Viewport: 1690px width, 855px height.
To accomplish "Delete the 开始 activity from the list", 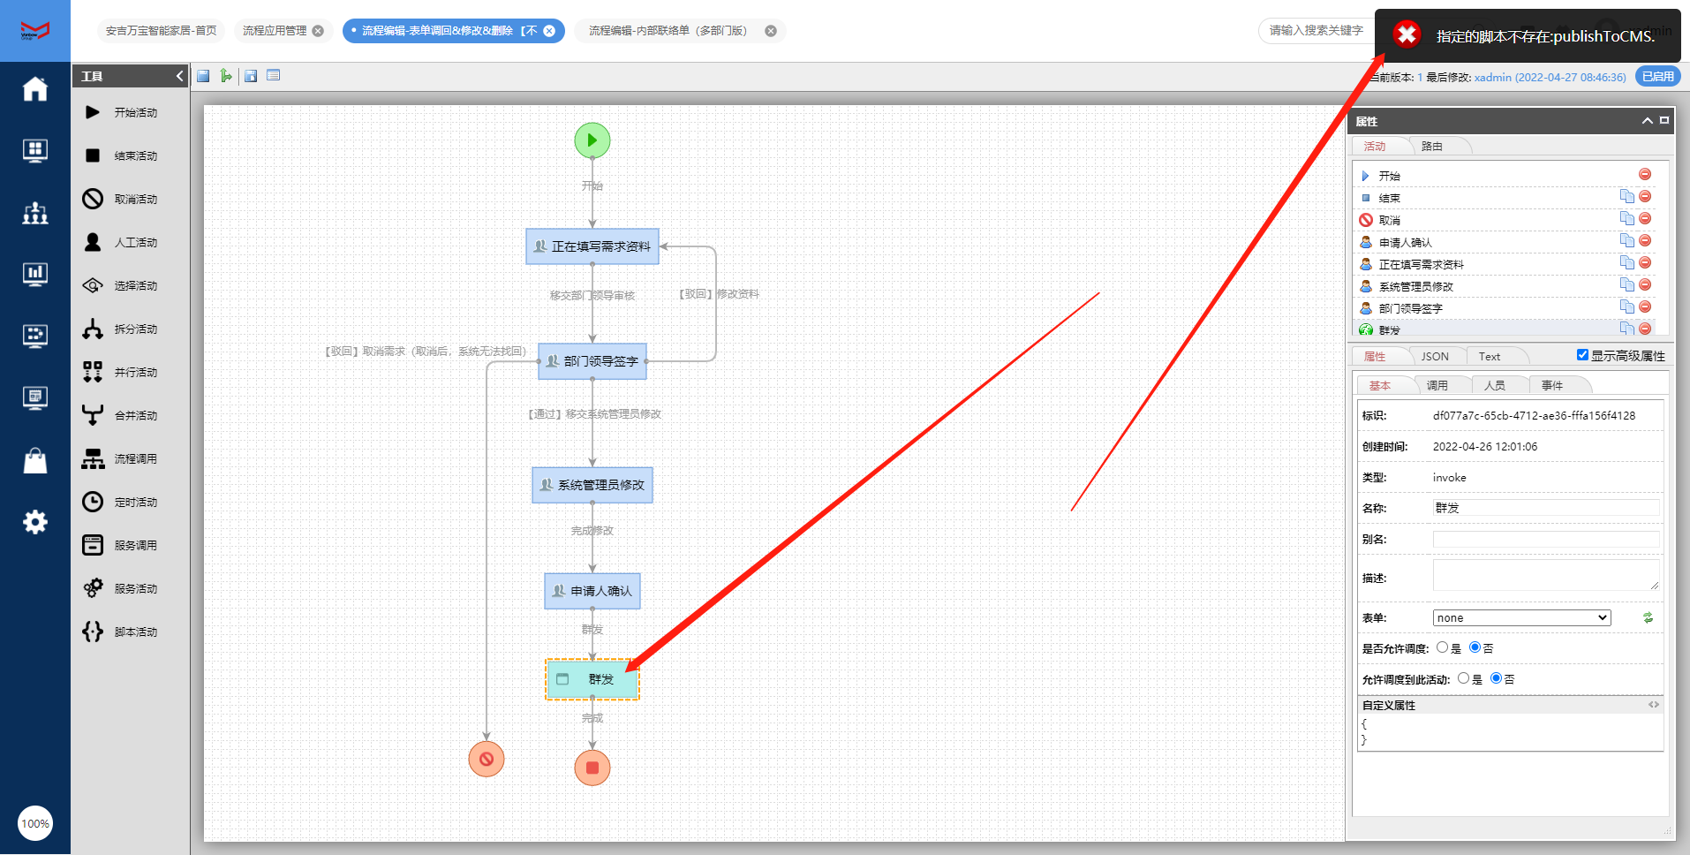I will pyautogui.click(x=1645, y=175).
